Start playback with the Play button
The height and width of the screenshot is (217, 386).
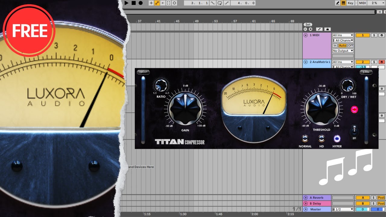coord(127,3)
